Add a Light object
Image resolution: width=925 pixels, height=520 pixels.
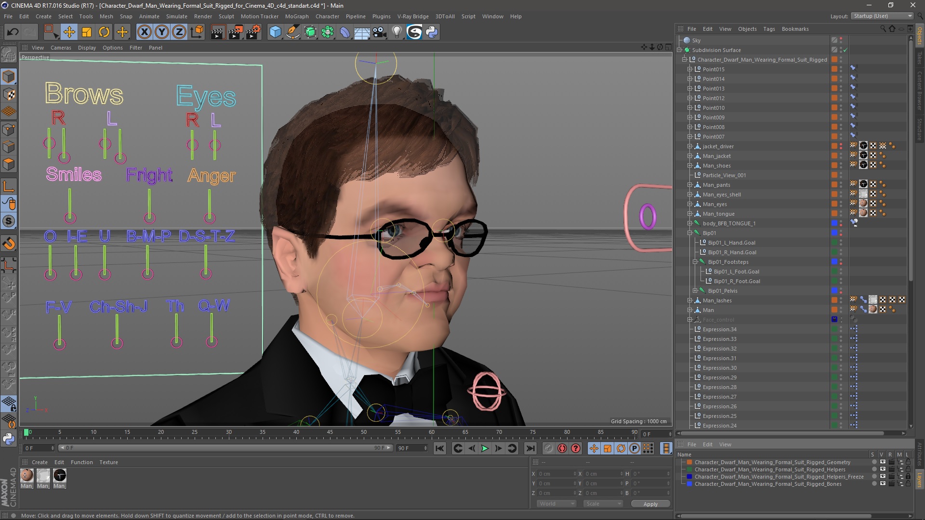pos(397,32)
